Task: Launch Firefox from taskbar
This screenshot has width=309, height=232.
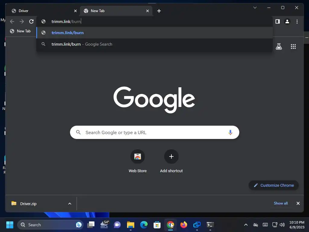Action: (x=184, y=225)
